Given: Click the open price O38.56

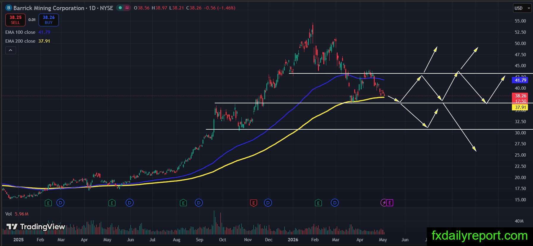Looking at the screenshot, I should [x=142, y=8].
